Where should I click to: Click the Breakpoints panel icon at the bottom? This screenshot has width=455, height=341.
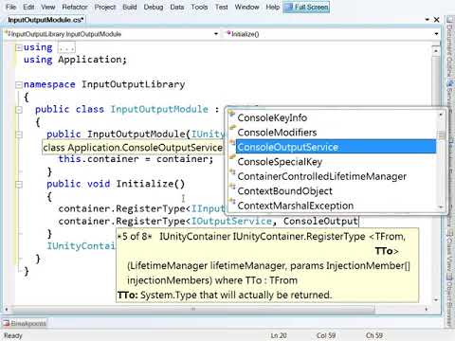click(x=7, y=323)
